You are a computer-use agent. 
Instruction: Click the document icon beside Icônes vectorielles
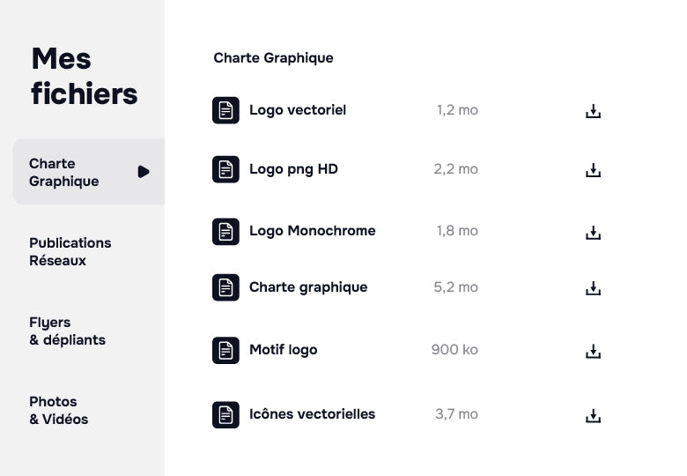(x=226, y=414)
